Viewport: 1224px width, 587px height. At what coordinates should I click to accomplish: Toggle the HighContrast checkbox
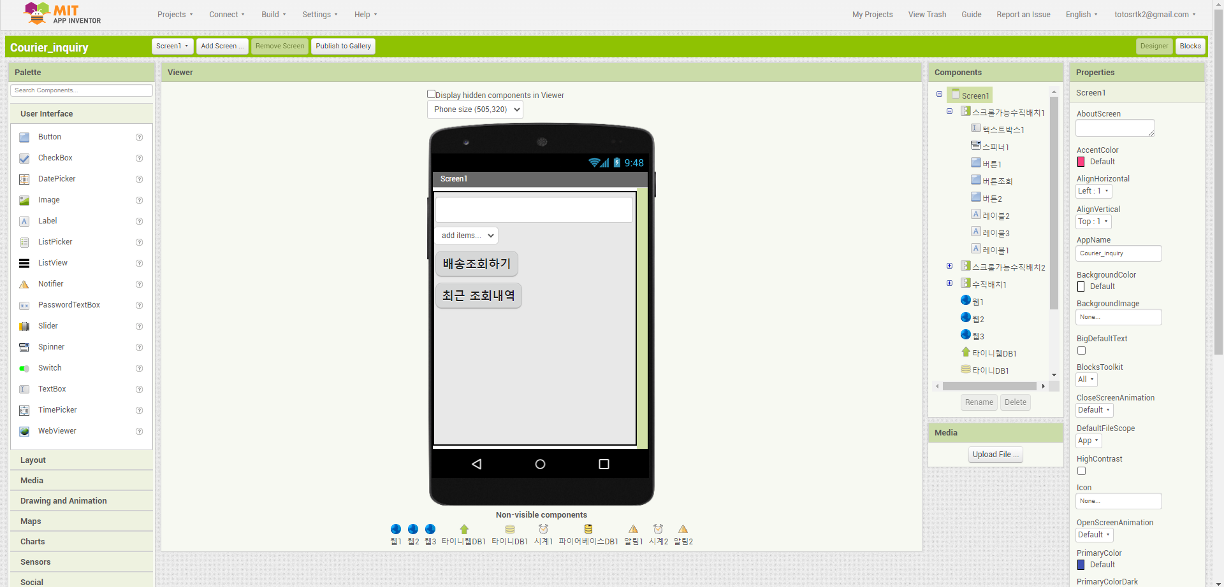[x=1081, y=471]
